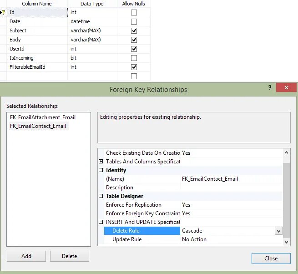Screen dimensions: 298x274
Task: Open the help question mark in dialog
Action: tap(270, 87)
